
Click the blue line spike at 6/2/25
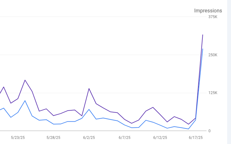pyautogui.click(x=89, y=109)
